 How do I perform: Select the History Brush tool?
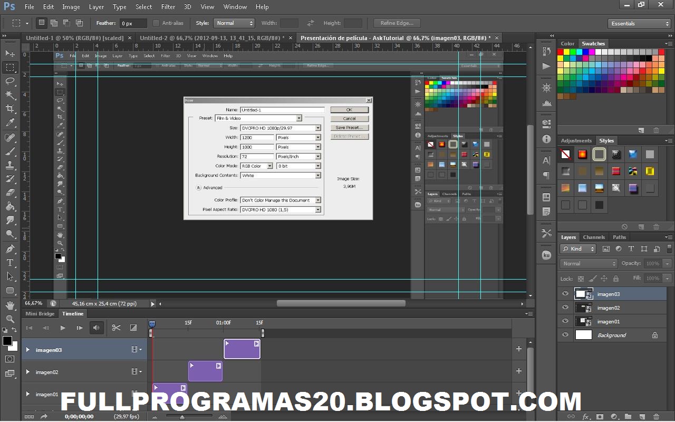tap(10, 179)
